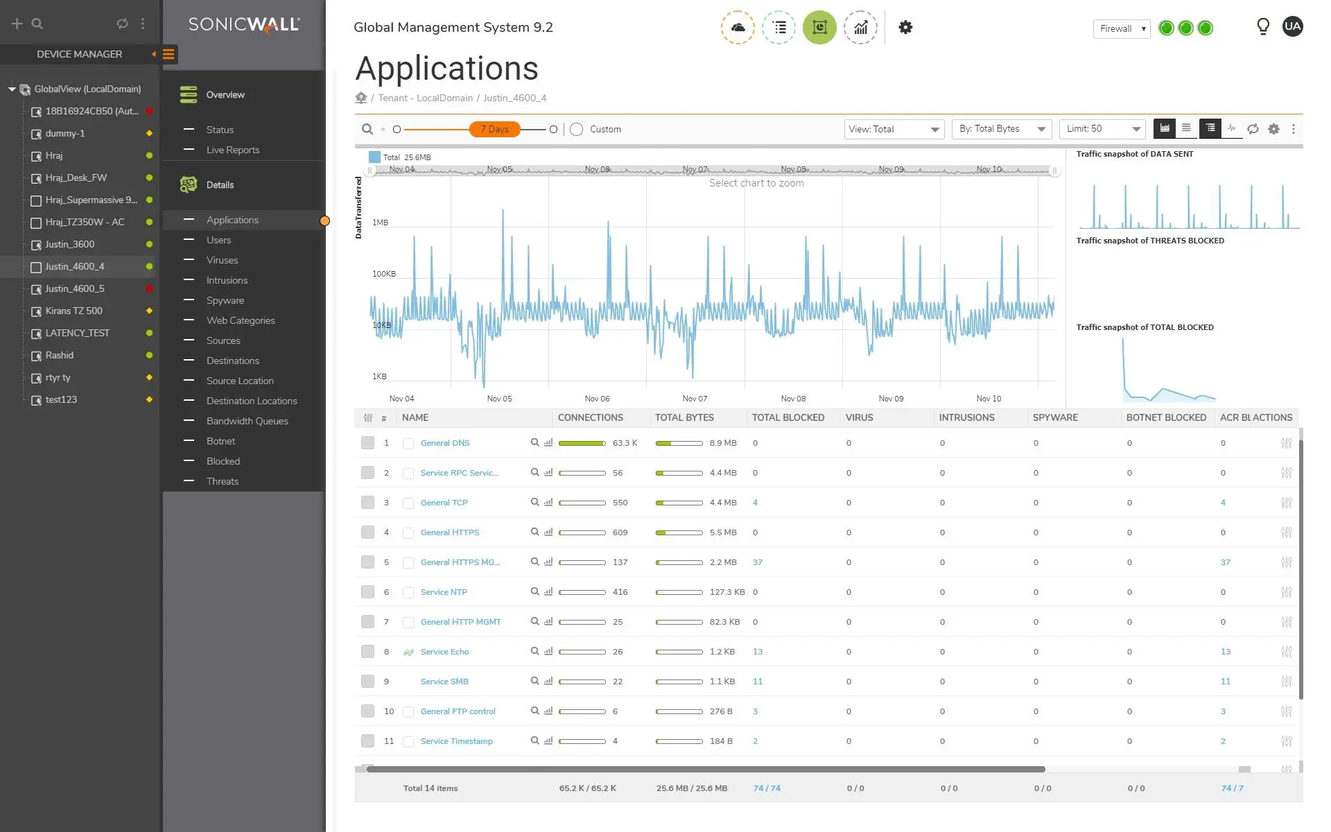Click the refresh icon in filter toolbar
Image resolution: width=1331 pixels, height=832 pixels.
1253,129
